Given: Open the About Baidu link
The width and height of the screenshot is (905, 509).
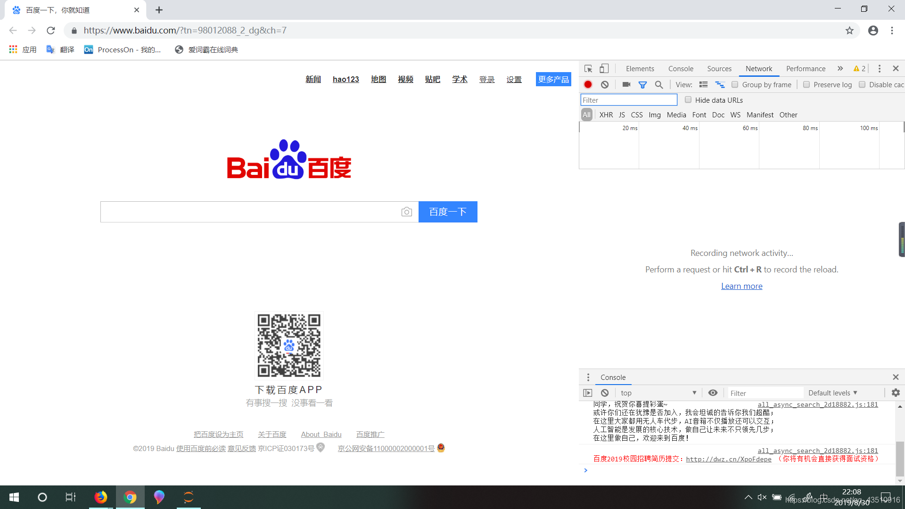Looking at the screenshot, I should coord(321,435).
